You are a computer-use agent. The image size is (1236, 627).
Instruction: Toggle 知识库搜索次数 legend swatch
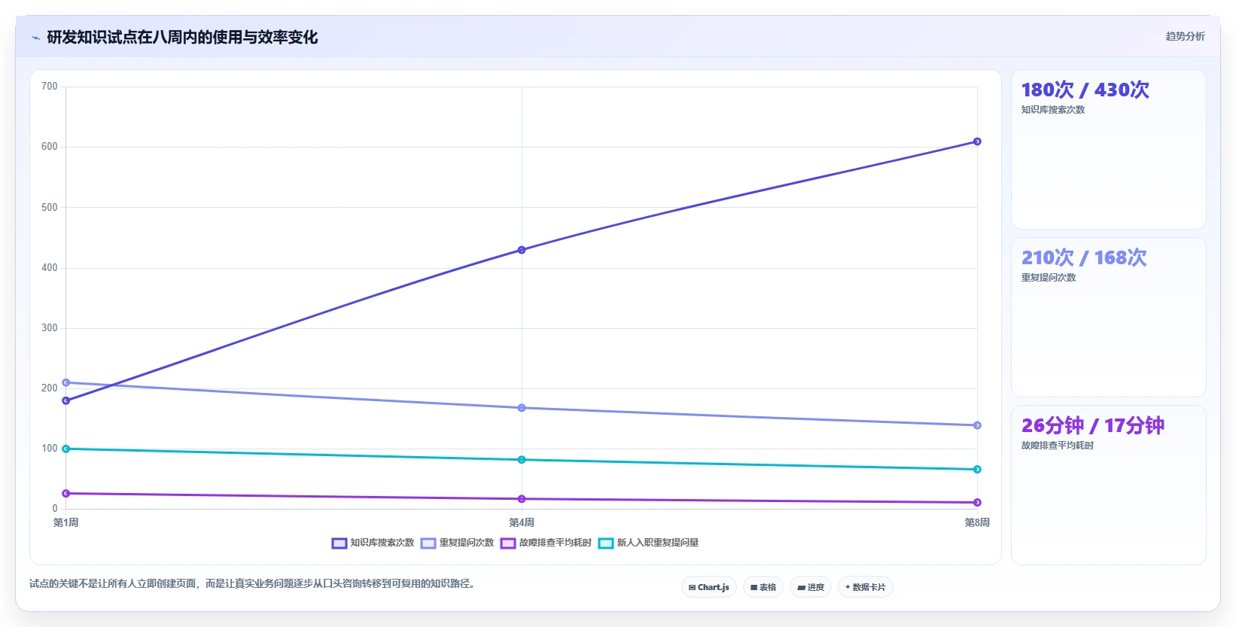339,543
